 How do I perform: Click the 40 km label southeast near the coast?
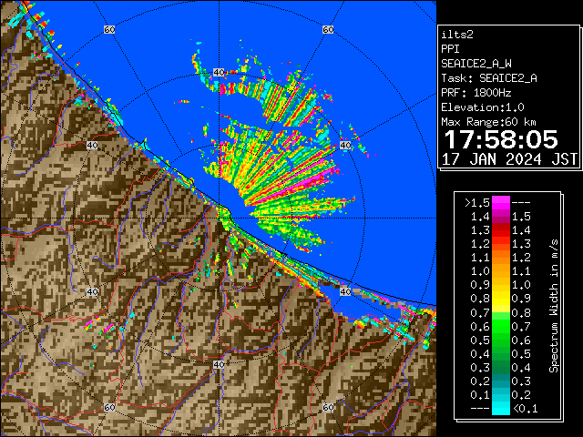click(345, 291)
